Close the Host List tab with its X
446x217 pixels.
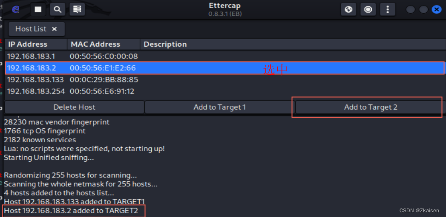[x=55, y=29]
